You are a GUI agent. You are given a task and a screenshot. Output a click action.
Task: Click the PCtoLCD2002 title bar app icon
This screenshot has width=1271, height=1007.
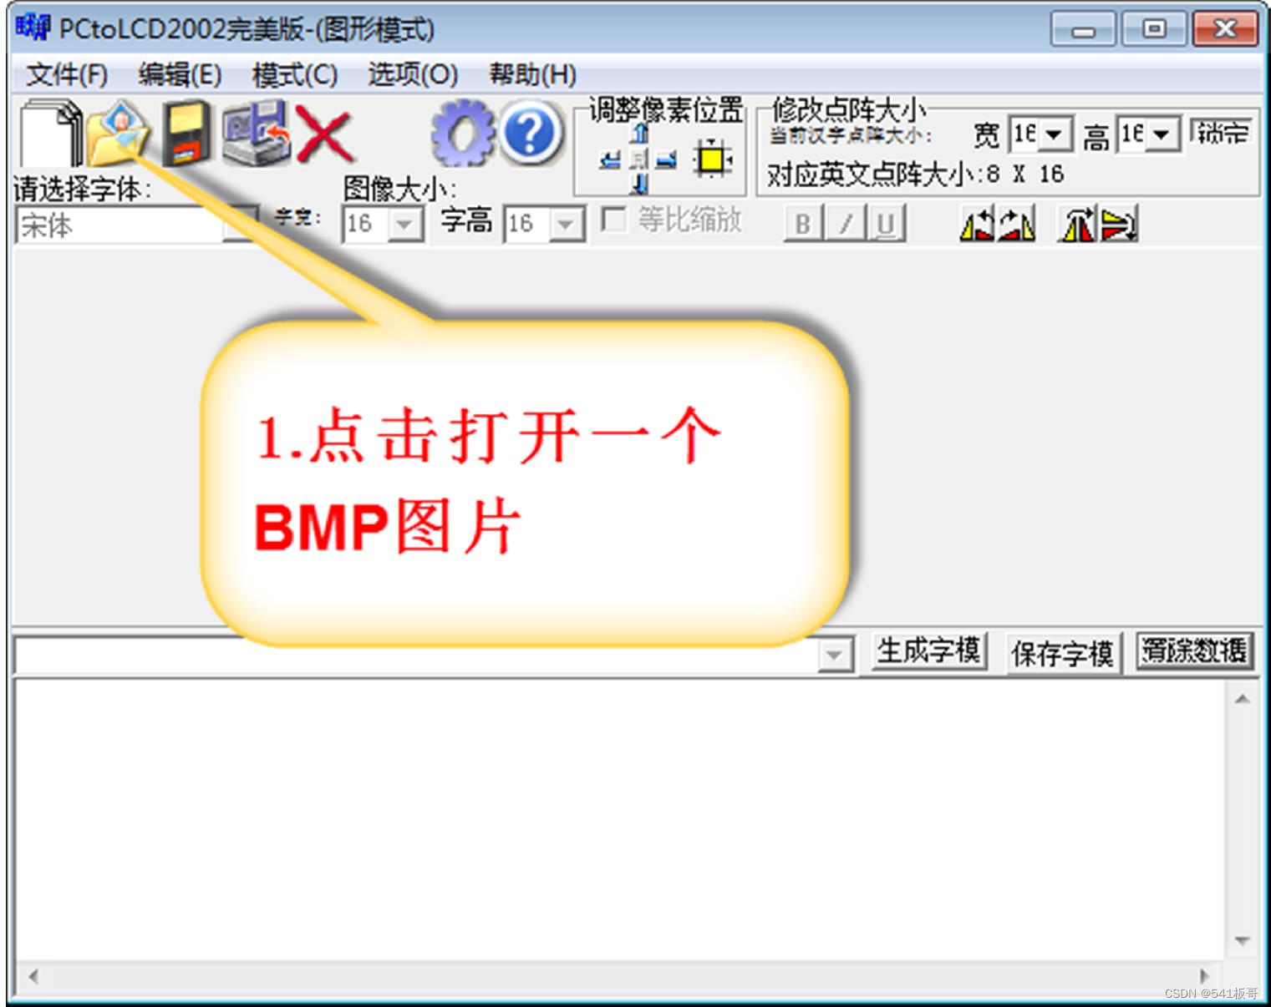coord(33,27)
